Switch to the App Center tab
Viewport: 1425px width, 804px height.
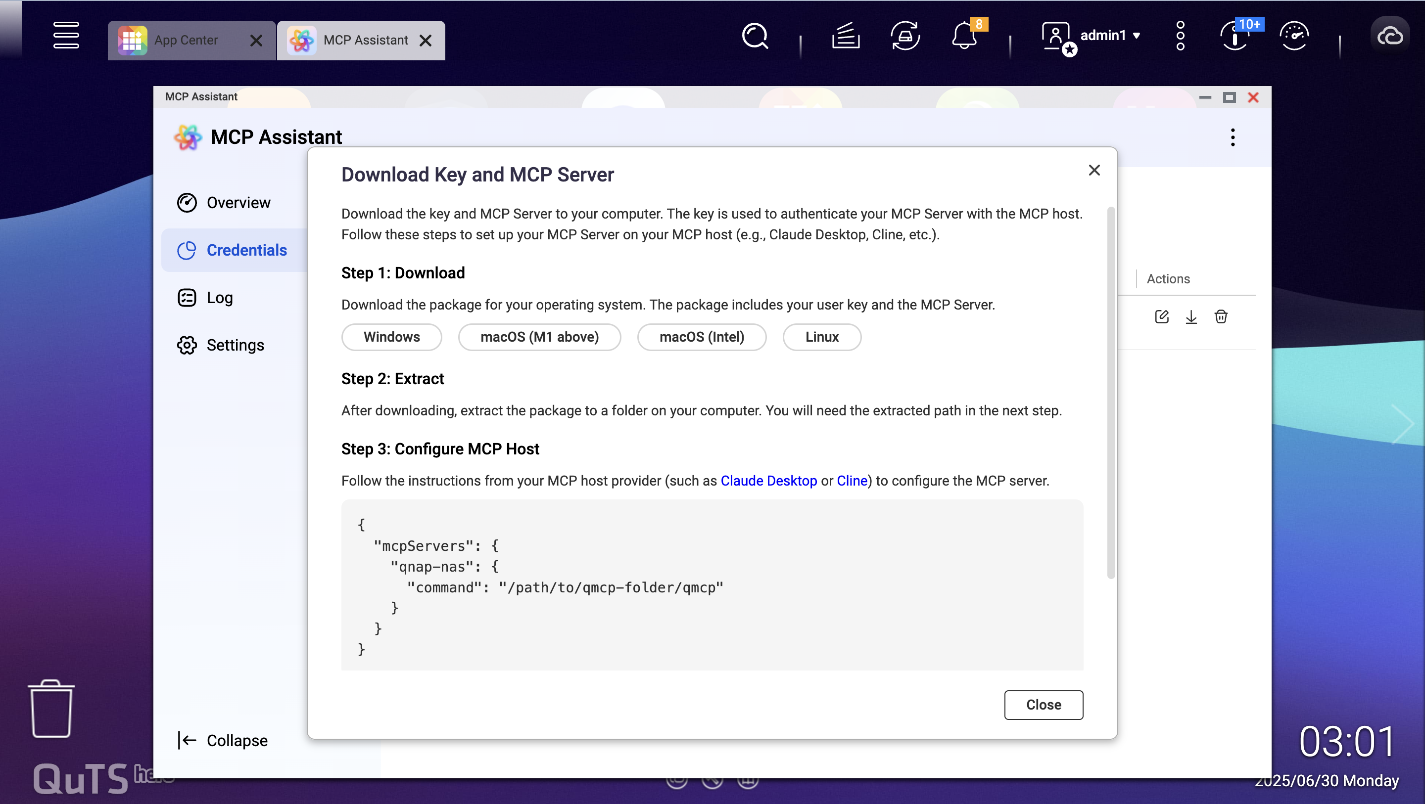(x=186, y=40)
